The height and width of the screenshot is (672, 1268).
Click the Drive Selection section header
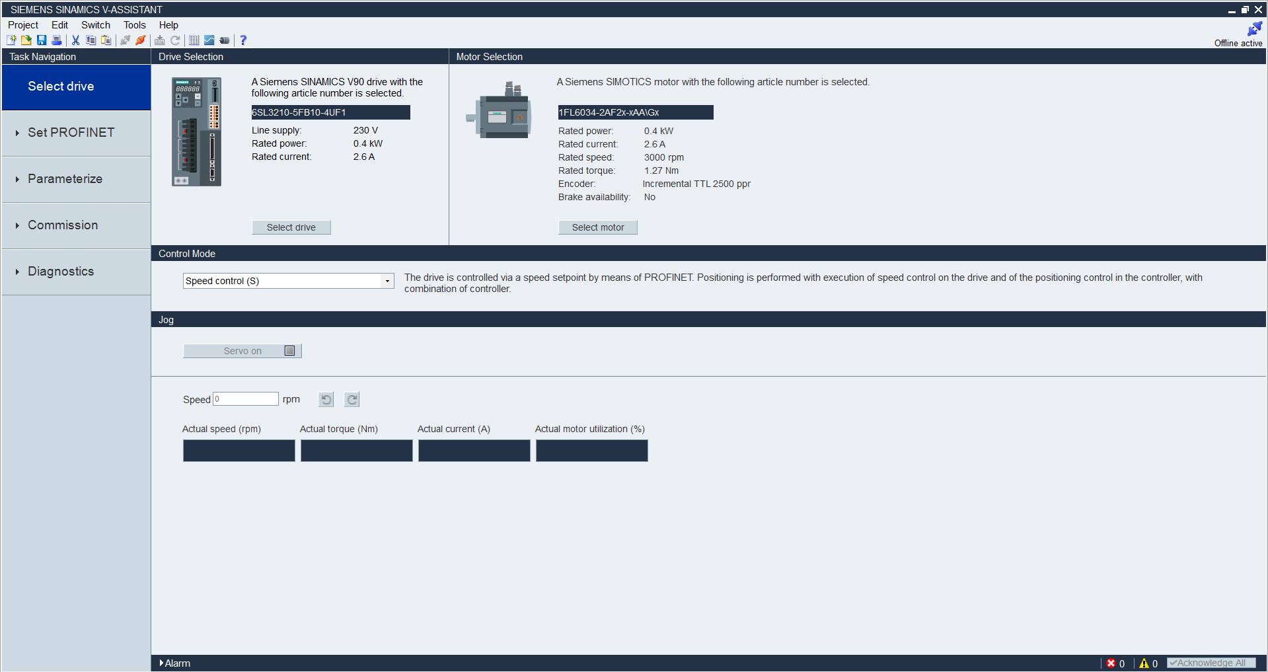click(x=300, y=57)
